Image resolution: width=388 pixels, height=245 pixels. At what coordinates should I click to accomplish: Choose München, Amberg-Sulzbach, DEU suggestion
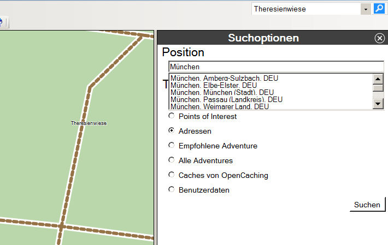tap(224, 78)
